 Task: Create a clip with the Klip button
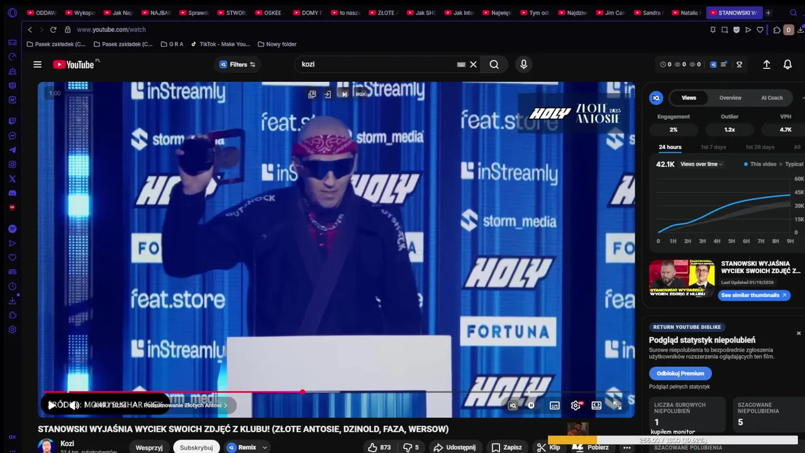click(548, 447)
